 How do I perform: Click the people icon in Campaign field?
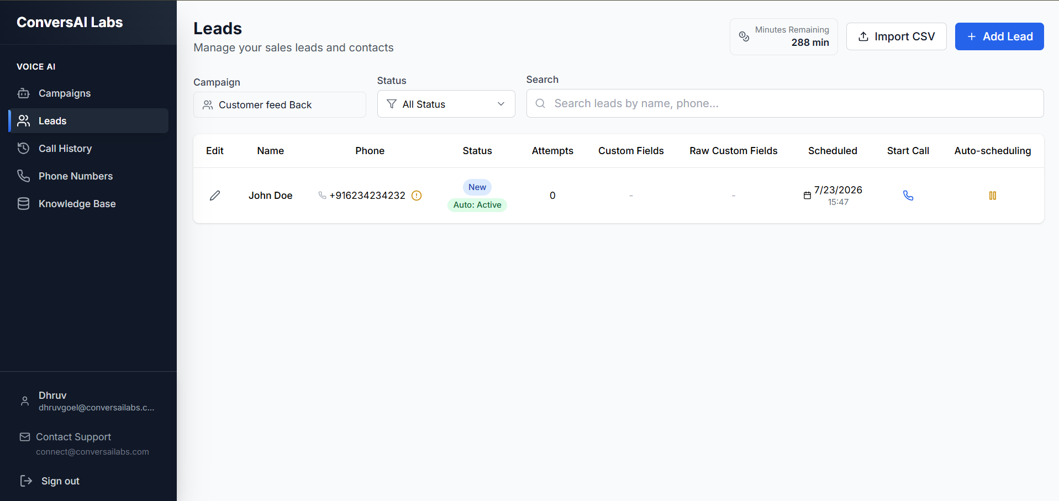point(208,105)
